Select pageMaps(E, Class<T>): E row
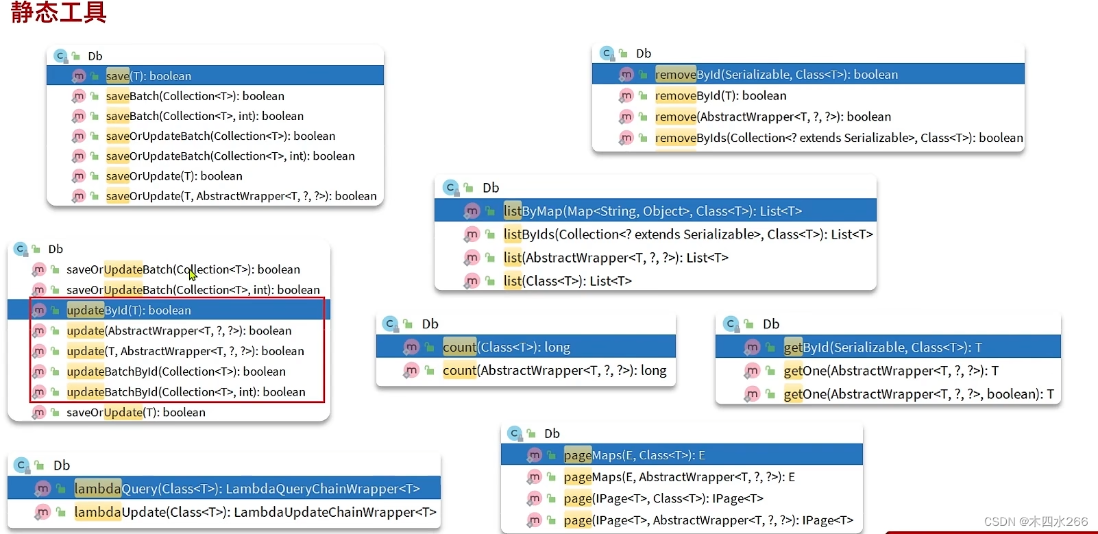This screenshot has width=1098, height=534. click(x=682, y=454)
